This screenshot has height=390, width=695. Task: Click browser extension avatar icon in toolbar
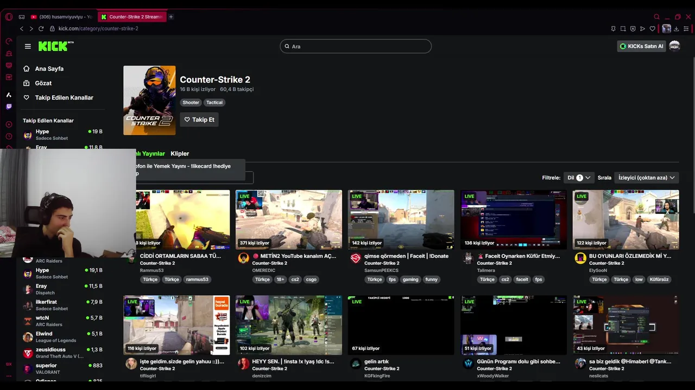(666, 29)
